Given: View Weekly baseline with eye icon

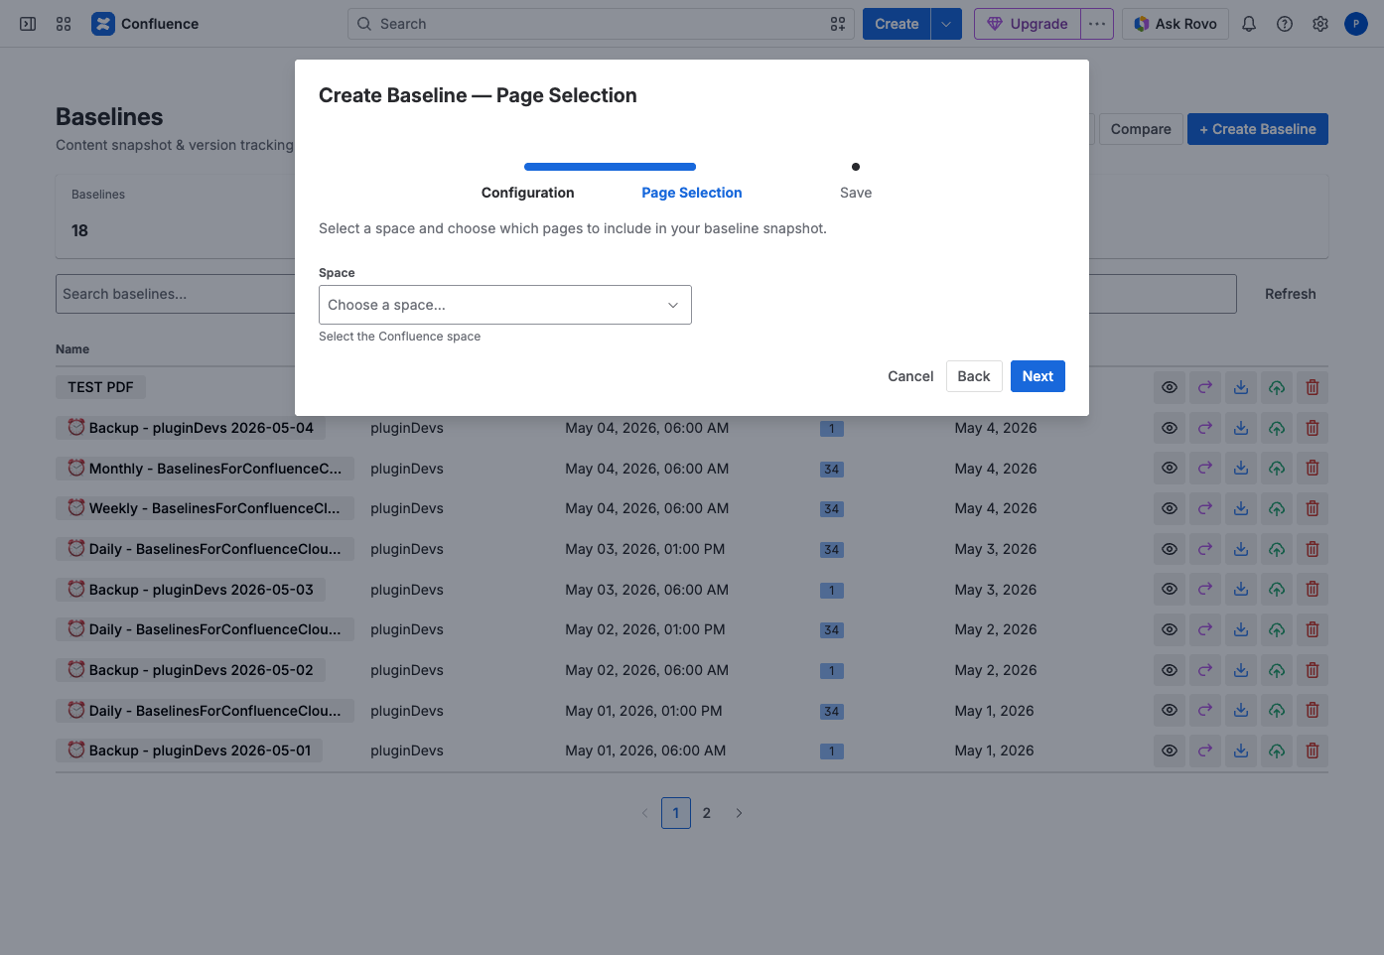Looking at the screenshot, I should click(1170, 508).
